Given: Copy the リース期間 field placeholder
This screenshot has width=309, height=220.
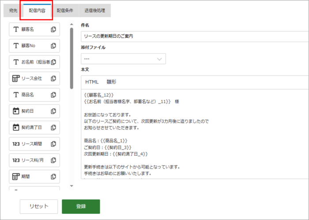Looking at the screenshot, I should pos(53,144).
